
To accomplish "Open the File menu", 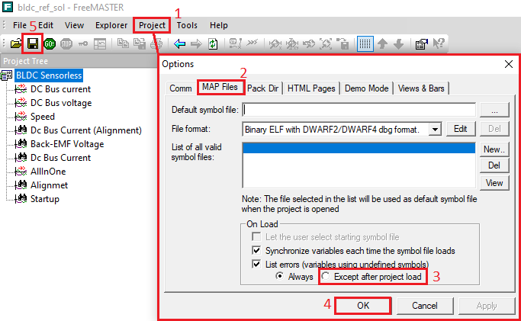I will coord(20,25).
